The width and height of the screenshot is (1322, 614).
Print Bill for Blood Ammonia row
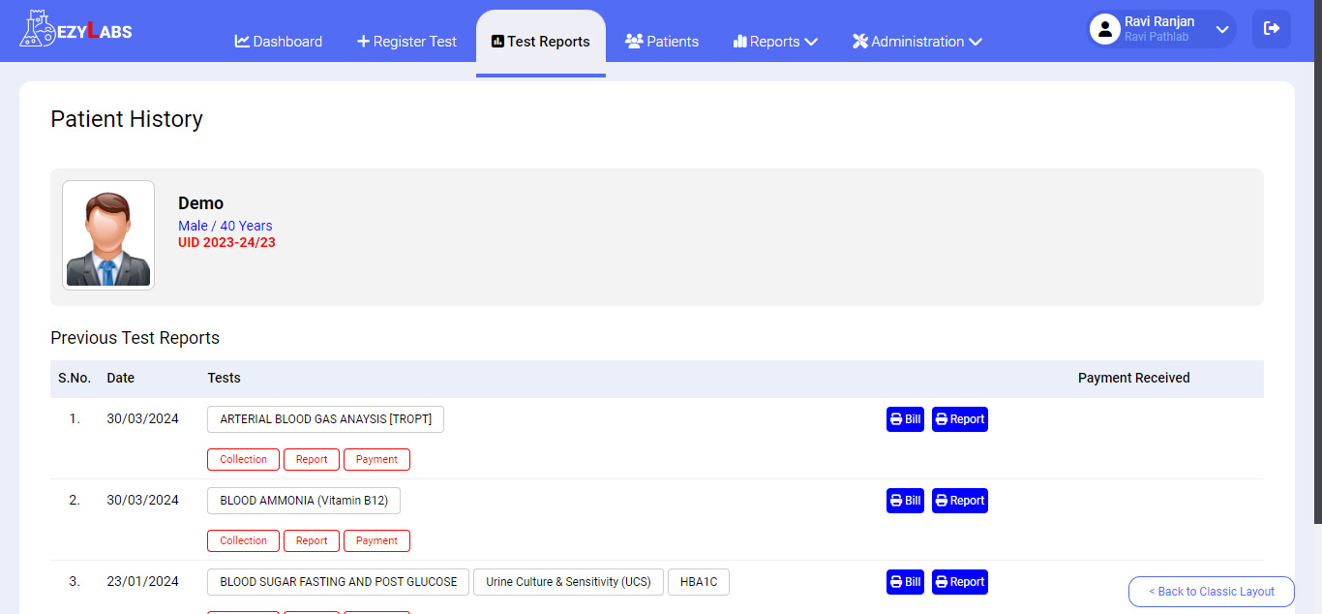coord(905,501)
